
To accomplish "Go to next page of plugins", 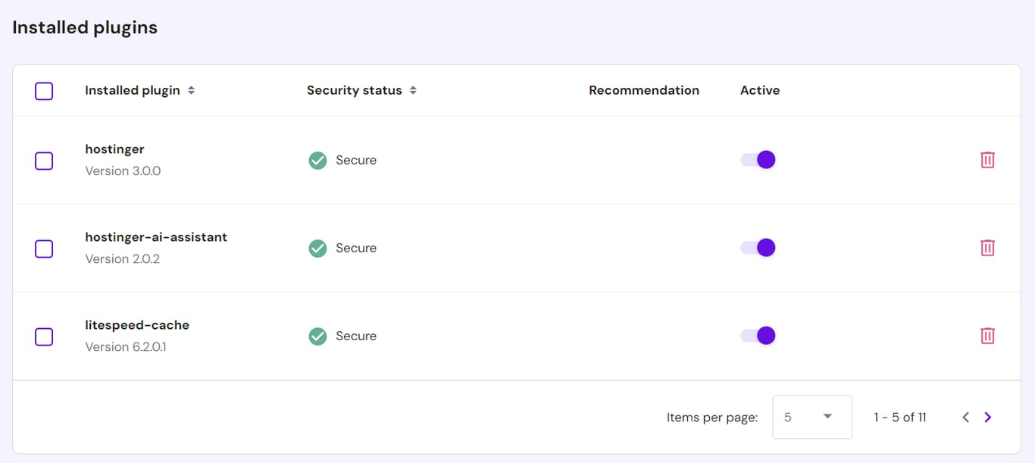I will 988,417.
